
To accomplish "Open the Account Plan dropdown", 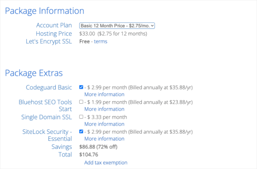I will tap(117, 26).
